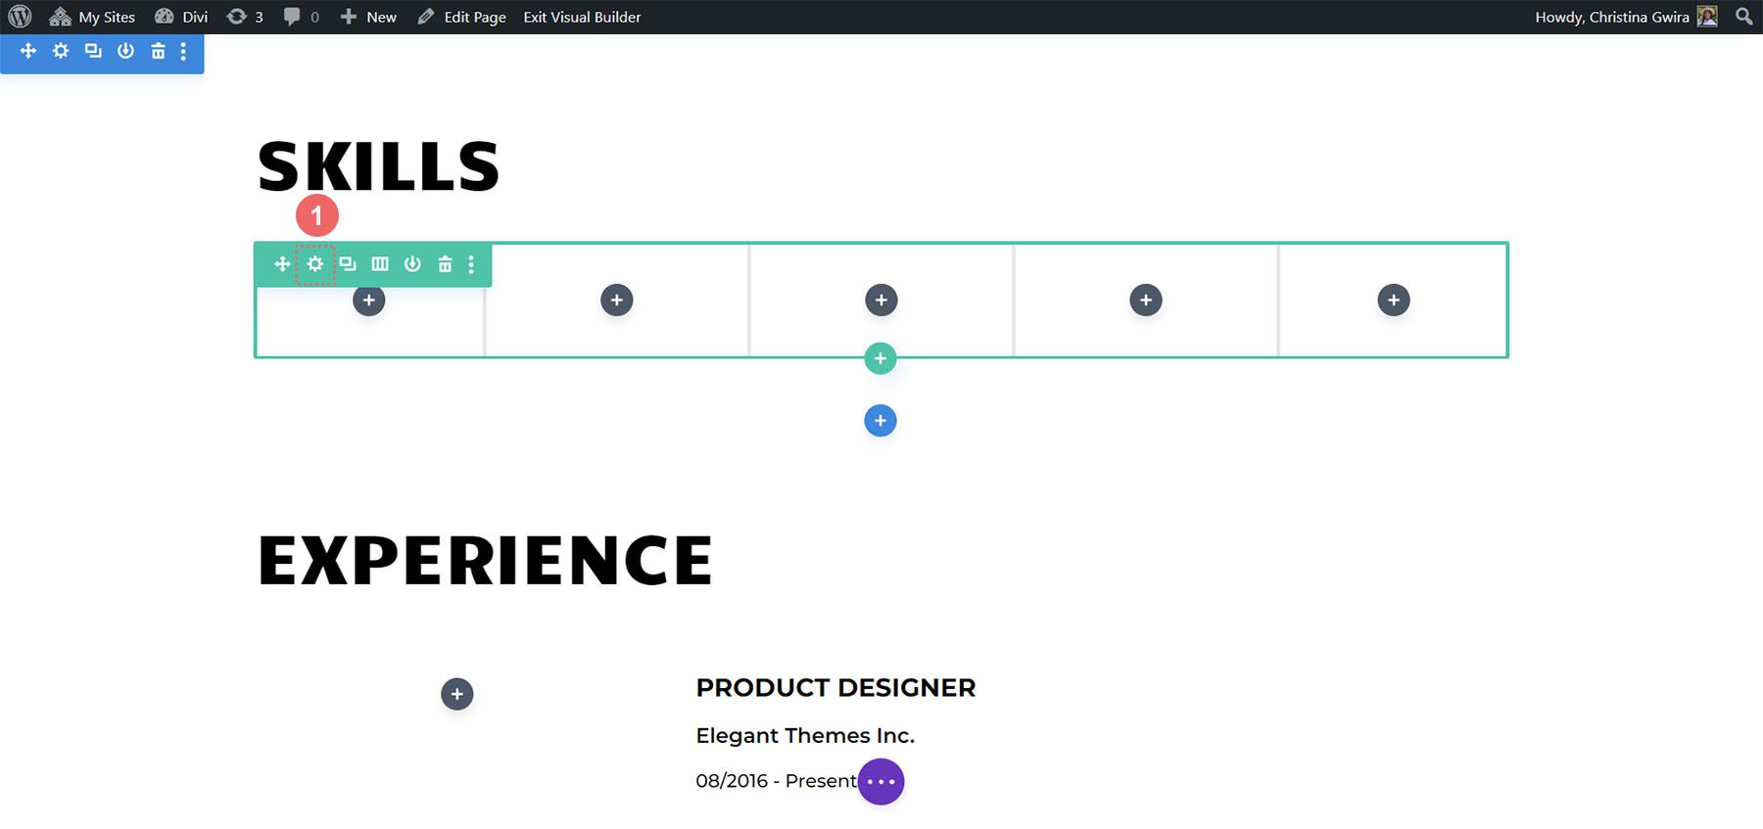Screen dimensions: 1763x829
Task: Click the blue section settings gear
Action: (61, 51)
